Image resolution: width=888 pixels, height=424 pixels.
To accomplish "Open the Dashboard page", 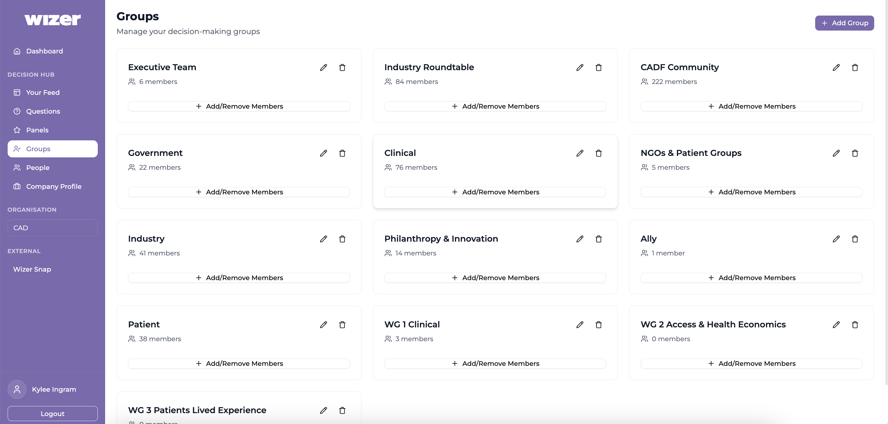I will [44, 51].
